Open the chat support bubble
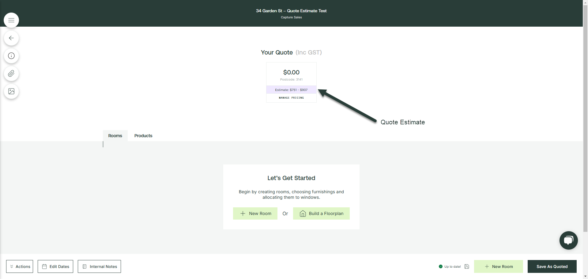Image resolution: width=588 pixels, height=279 pixels. tap(568, 240)
